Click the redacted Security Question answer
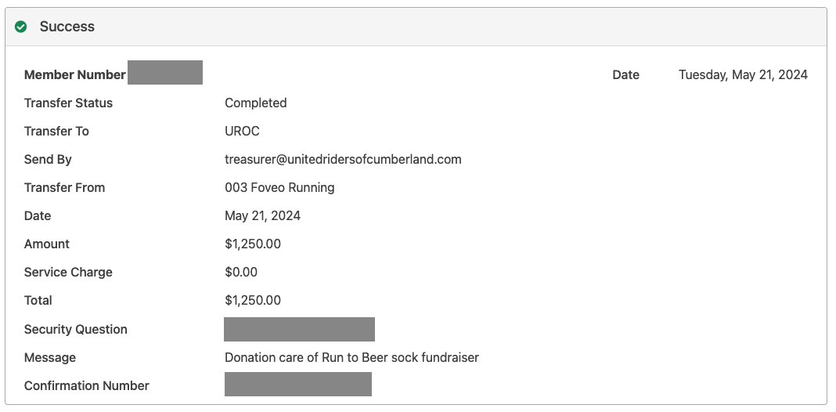Screen dimensions: 836x412 coord(299,329)
